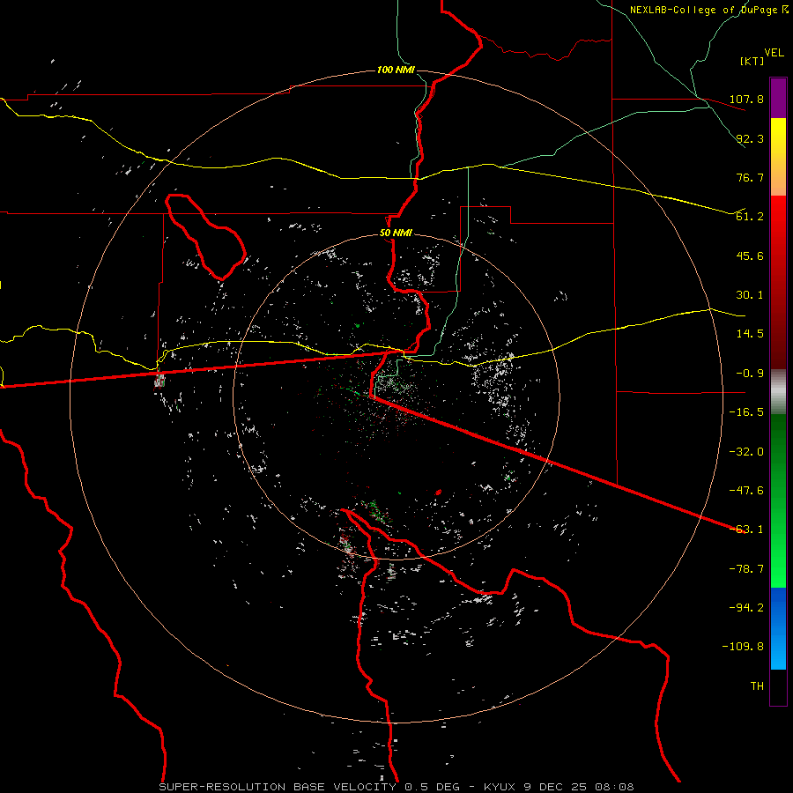The height and width of the screenshot is (793, 793).
Task: Click the blue segment of the color bar
Action: click(778, 628)
